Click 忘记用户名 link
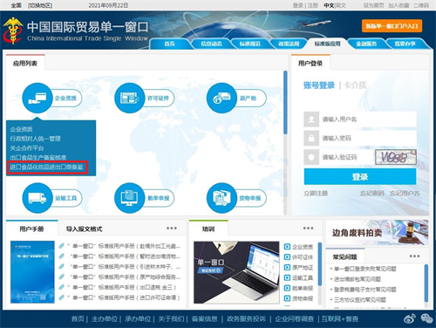The height and width of the screenshot is (328, 436). (405, 194)
